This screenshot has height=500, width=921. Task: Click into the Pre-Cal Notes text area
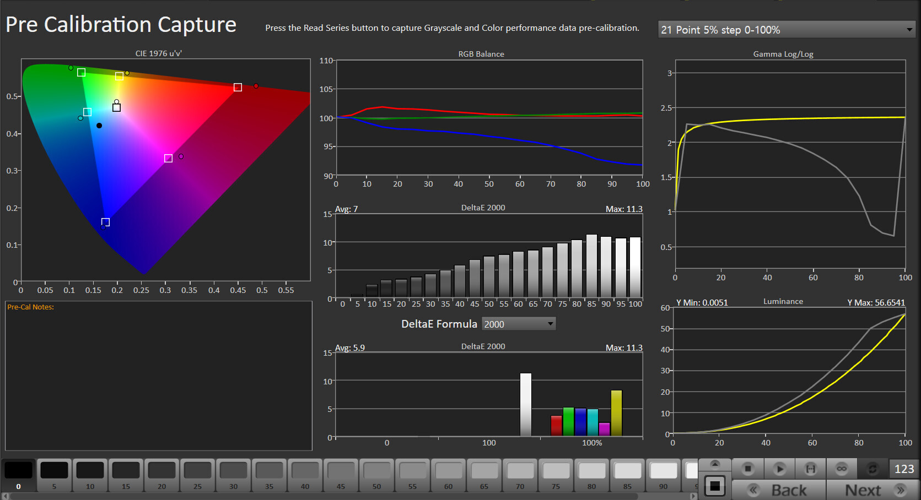click(159, 376)
